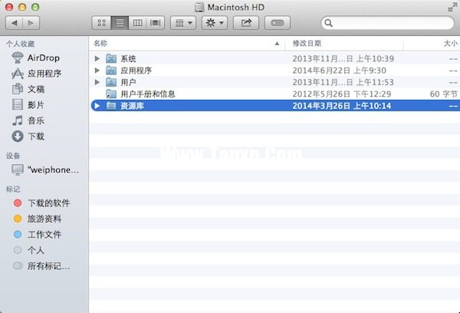Click the date 2012年5月26日 下午12:29

point(342,94)
